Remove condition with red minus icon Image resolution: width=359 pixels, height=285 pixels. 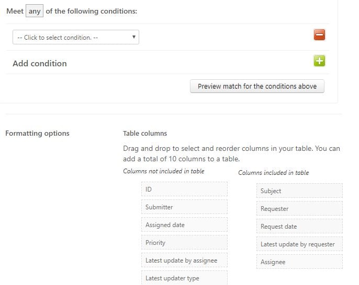(319, 34)
